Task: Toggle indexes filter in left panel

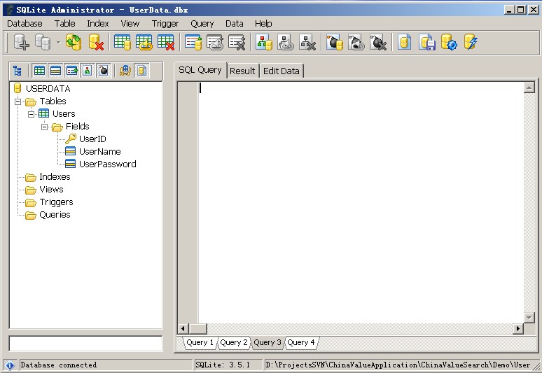Action: (71, 71)
